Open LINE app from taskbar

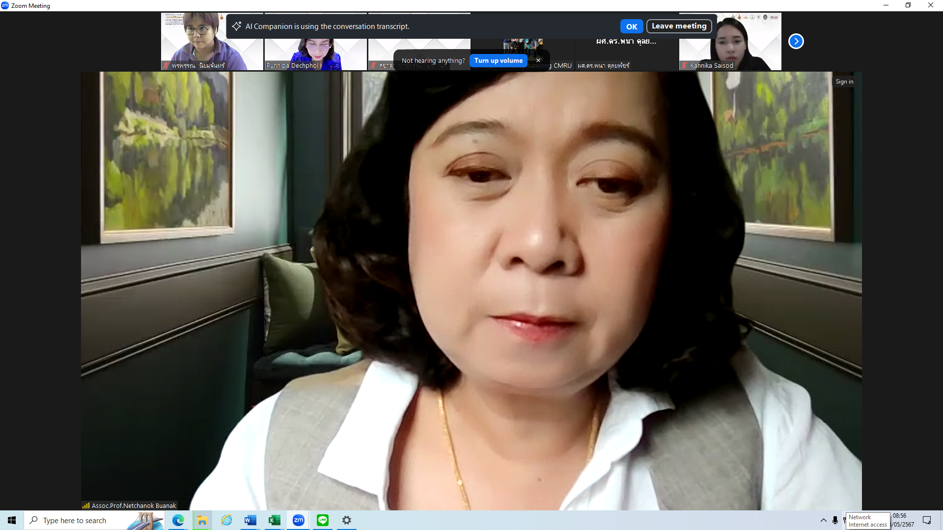322,520
